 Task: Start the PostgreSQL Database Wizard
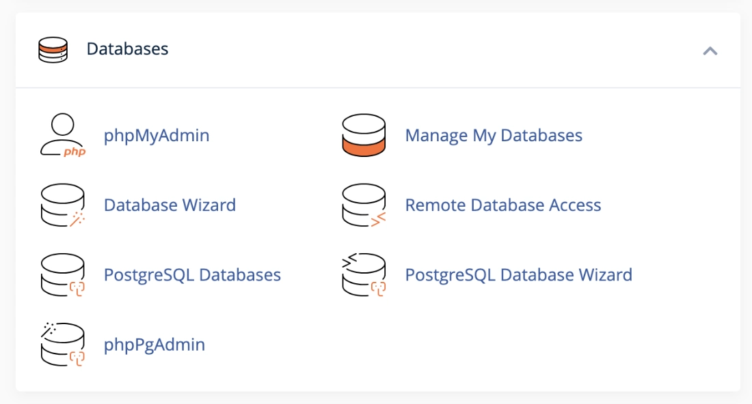518,274
